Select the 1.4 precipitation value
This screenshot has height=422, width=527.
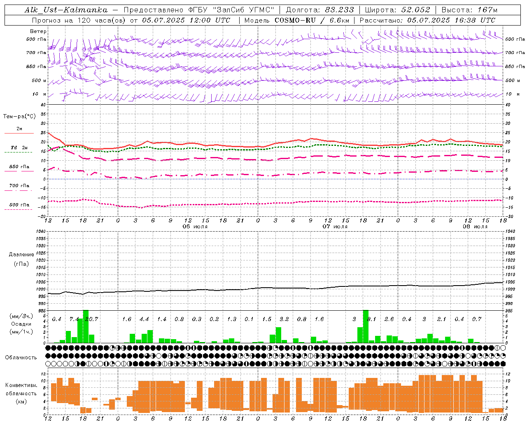(162, 319)
